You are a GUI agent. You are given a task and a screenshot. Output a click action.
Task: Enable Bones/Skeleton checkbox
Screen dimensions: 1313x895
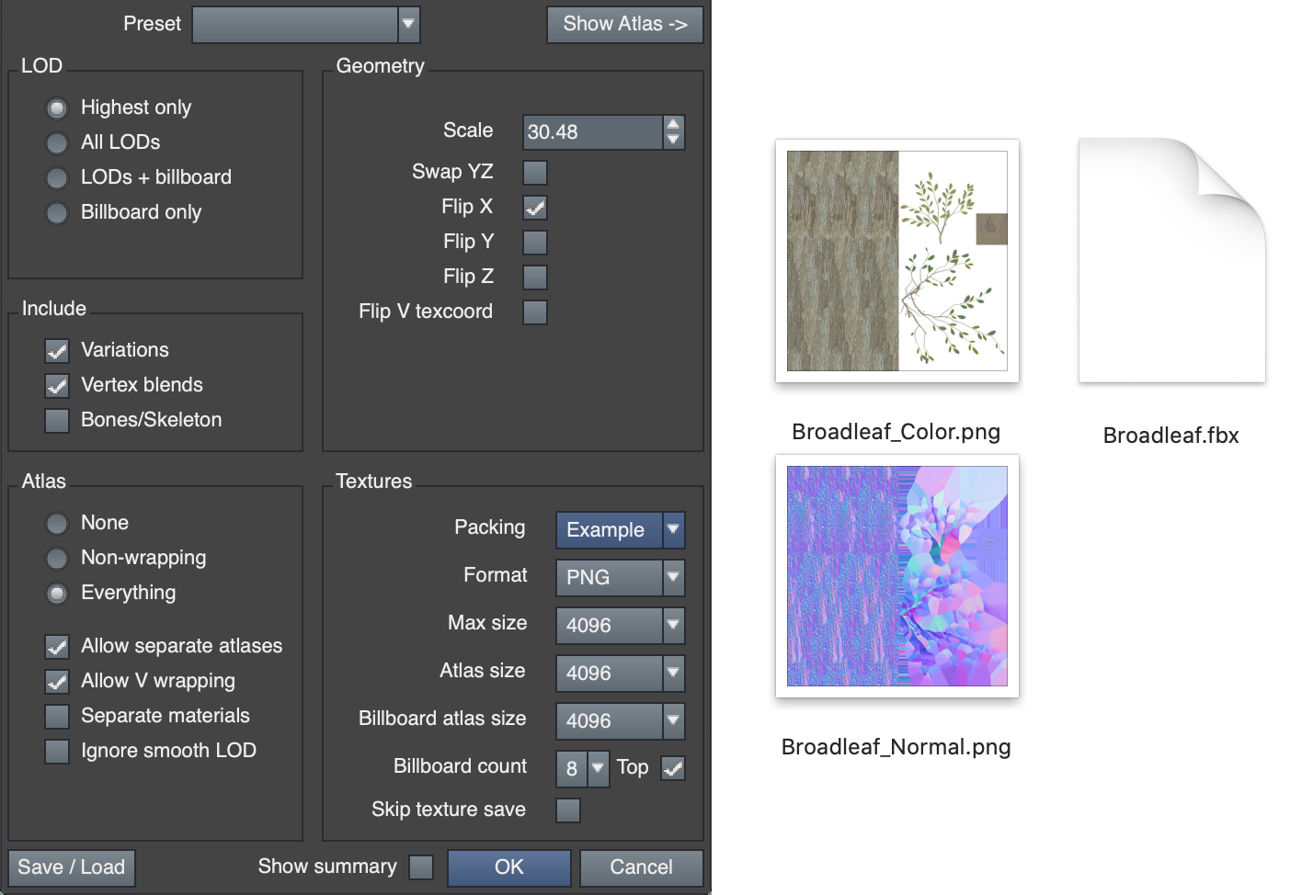point(57,421)
